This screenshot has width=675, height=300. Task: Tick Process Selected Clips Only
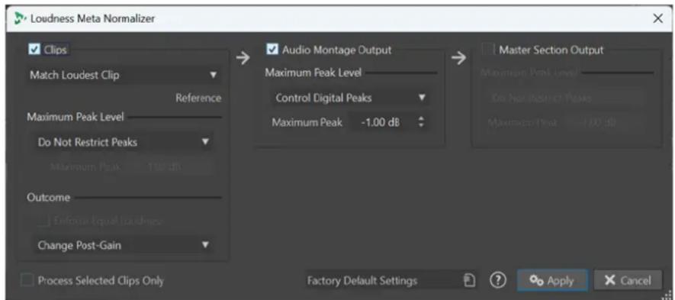[x=27, y=281]
